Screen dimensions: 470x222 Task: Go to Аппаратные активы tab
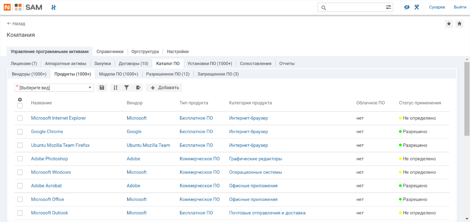click(x=65, y=64)
